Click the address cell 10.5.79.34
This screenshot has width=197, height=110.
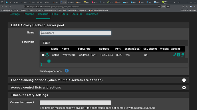tap(106, 55)
